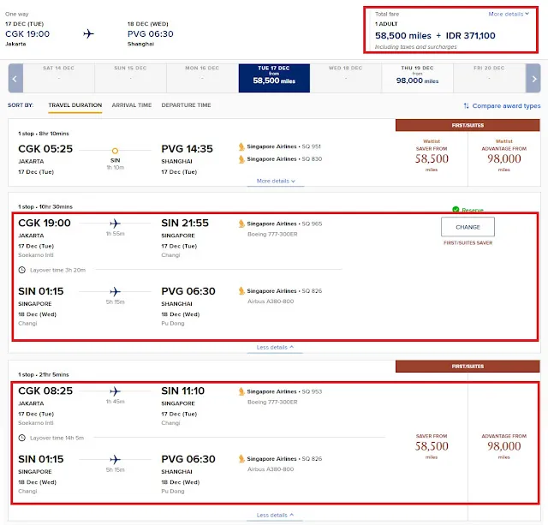
Task: Collapse Less details for the 21hr 5mins flight
Action: 275,515
